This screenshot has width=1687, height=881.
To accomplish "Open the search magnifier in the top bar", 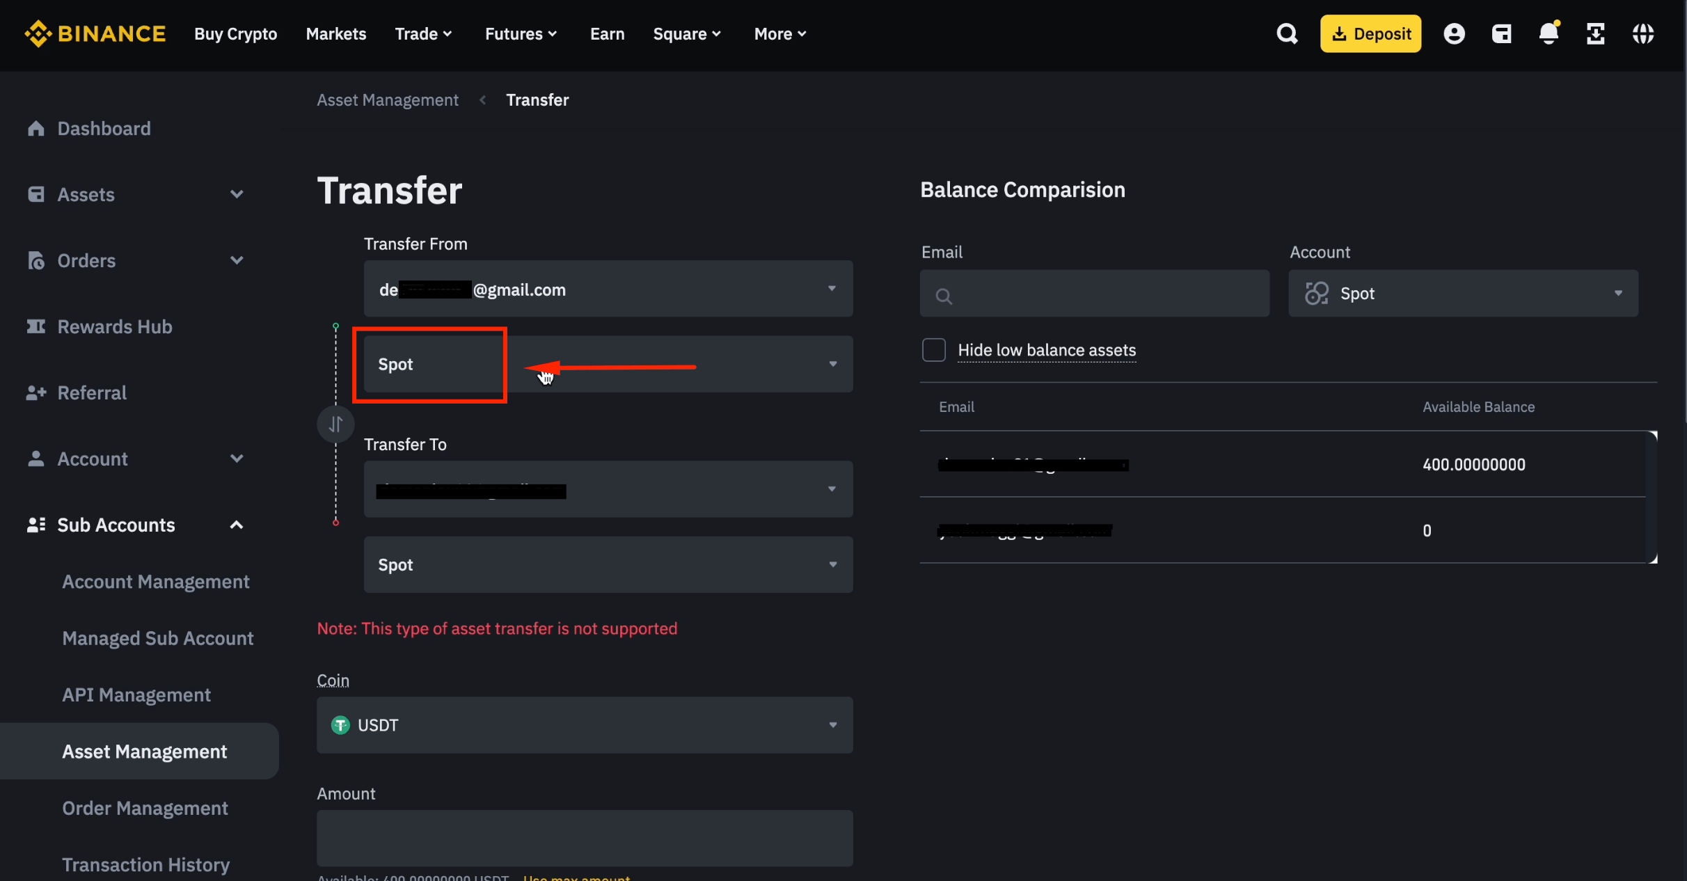I will point(1287,33).
